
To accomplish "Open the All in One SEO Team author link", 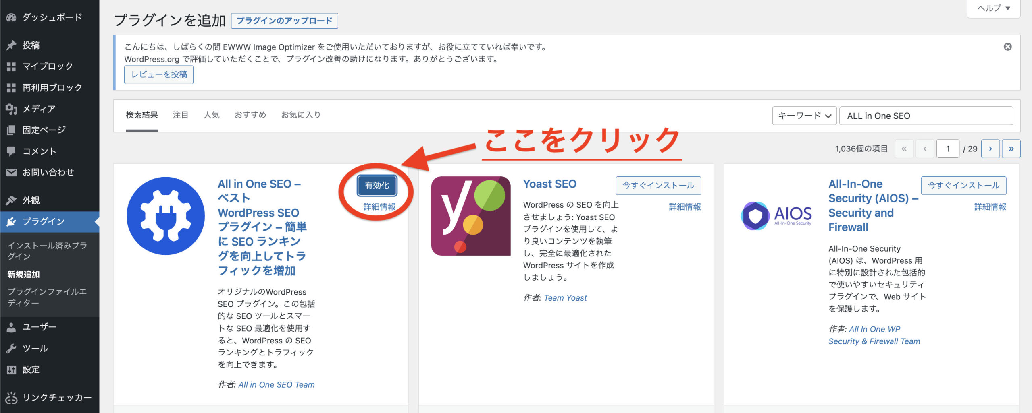I will [x=277, y=385].
